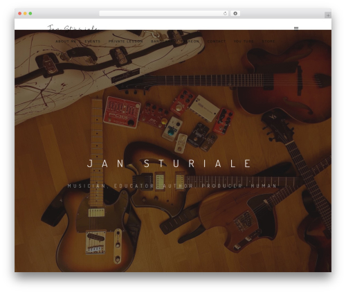Open the hamburger menu icon
This screenshot has width=346, height=293.
pos(296,28)
